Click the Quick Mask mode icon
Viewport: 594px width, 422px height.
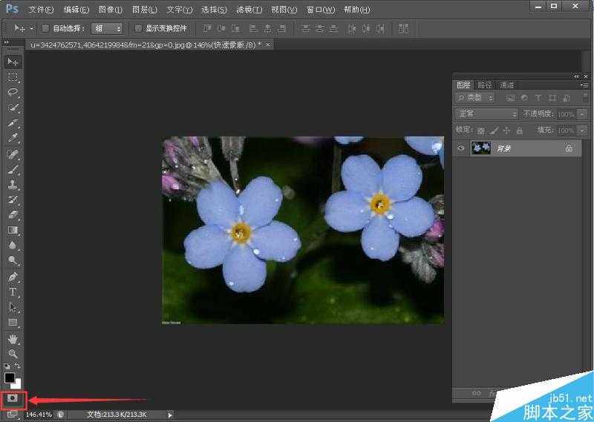click(13, 399)
